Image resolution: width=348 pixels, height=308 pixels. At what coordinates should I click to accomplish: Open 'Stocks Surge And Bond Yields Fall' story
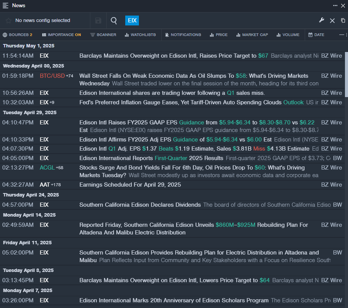(x=192, y=171)
